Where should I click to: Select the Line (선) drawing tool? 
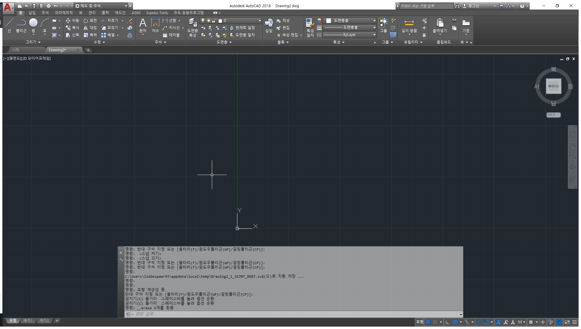pyautogui.click(x=9, y=23)
